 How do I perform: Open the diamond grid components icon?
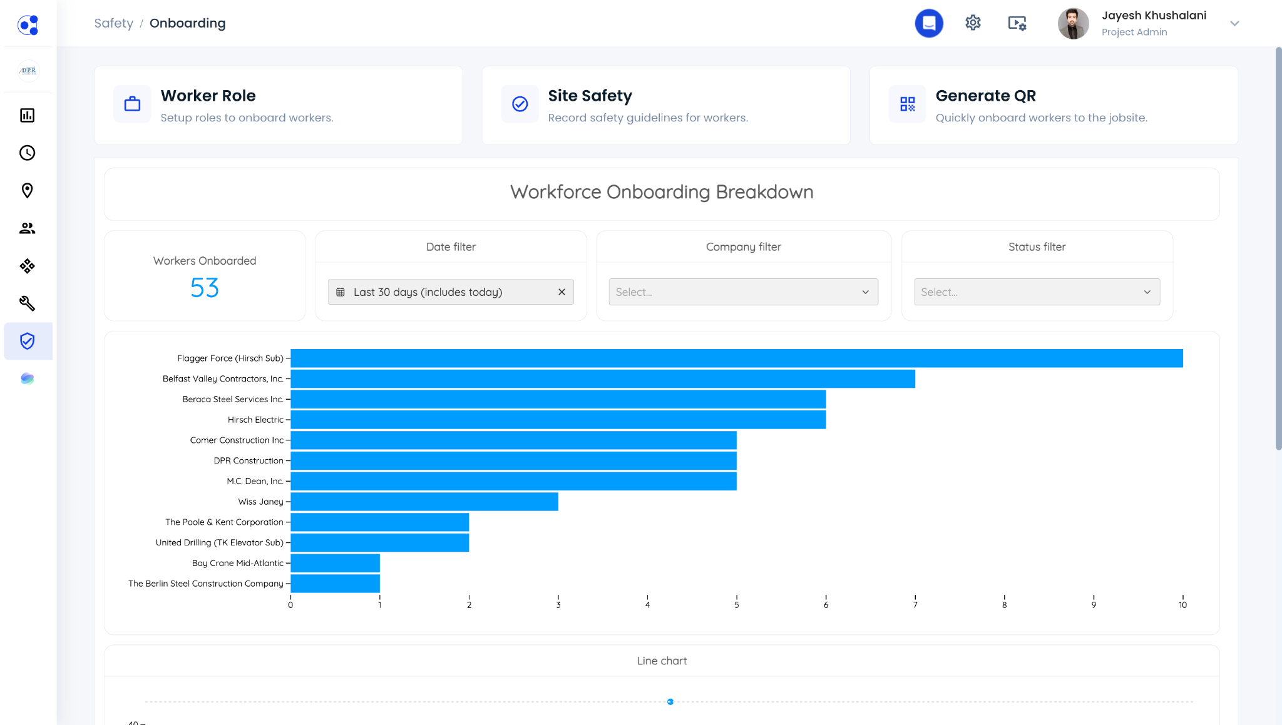(x=28, y=266)
